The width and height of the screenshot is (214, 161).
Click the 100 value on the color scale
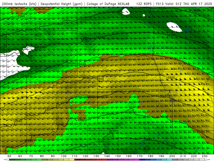click(x=64, y=156)
